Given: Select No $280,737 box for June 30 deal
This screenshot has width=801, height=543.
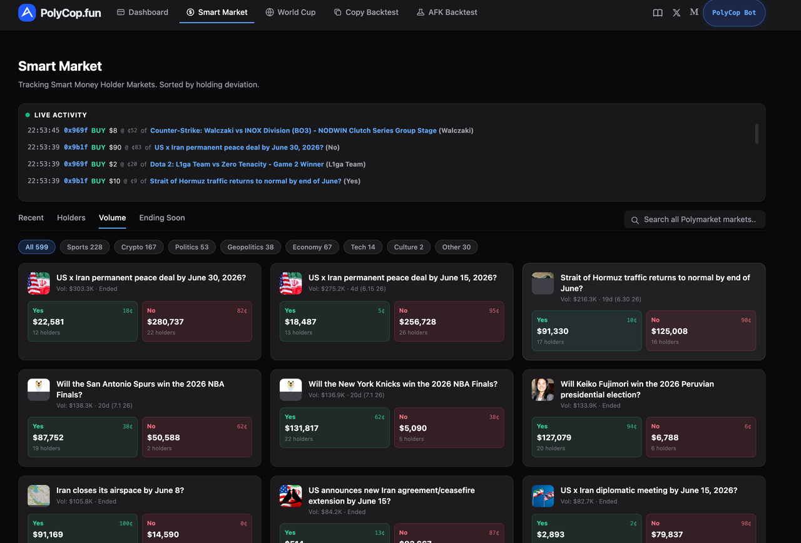Looking at the screenshot, I should coord(197,322).
